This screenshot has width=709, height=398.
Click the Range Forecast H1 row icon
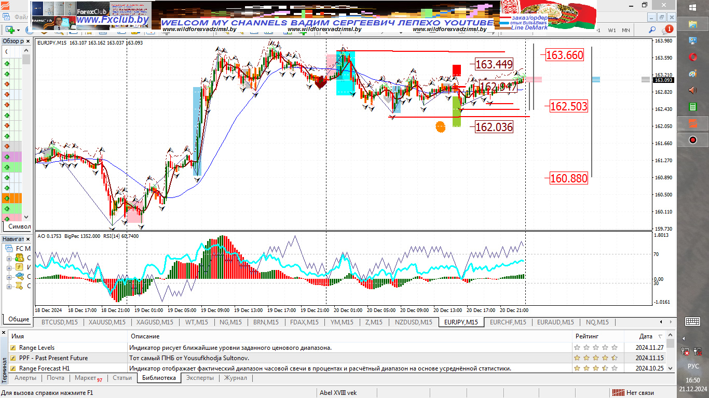tap(13, 368)
